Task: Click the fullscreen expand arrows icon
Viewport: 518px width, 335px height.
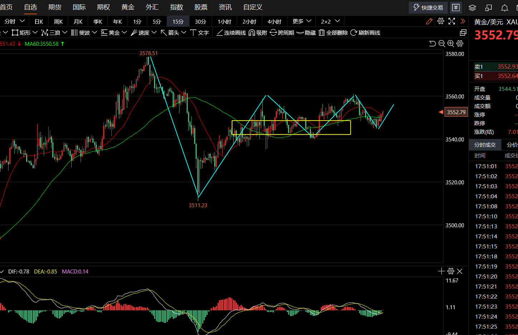Action: pyautogui.click(x=452, y=21)
